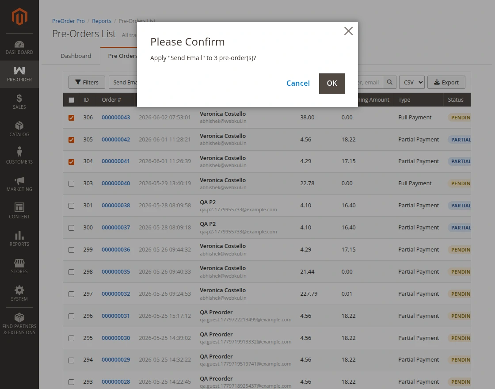Viewport: 495px width, 389px height.
Task: Check the checkbox for ID 299
Action: click(71, 250)
